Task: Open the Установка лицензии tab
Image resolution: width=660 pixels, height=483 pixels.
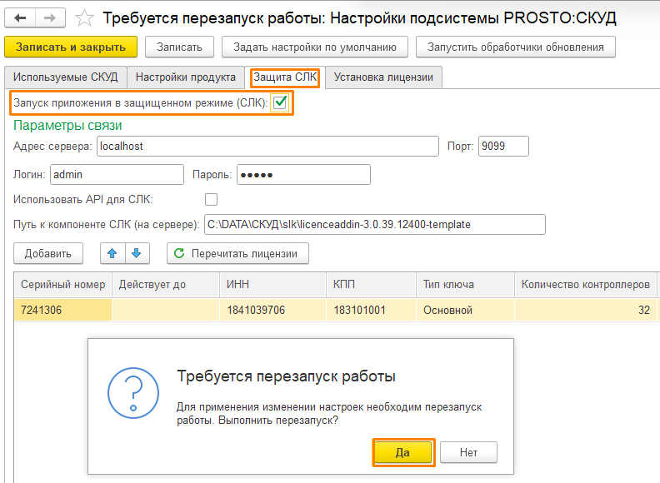Action: (x=383, y=77)
